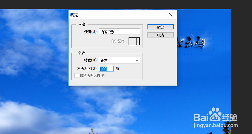Click the 模式(M): label text
The image size is (252, 134).
click(x=91, y=60)
